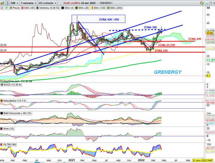
Task: Click the 'ZONA 40€ / 45€' annotation text
Action: coord(109,20)
